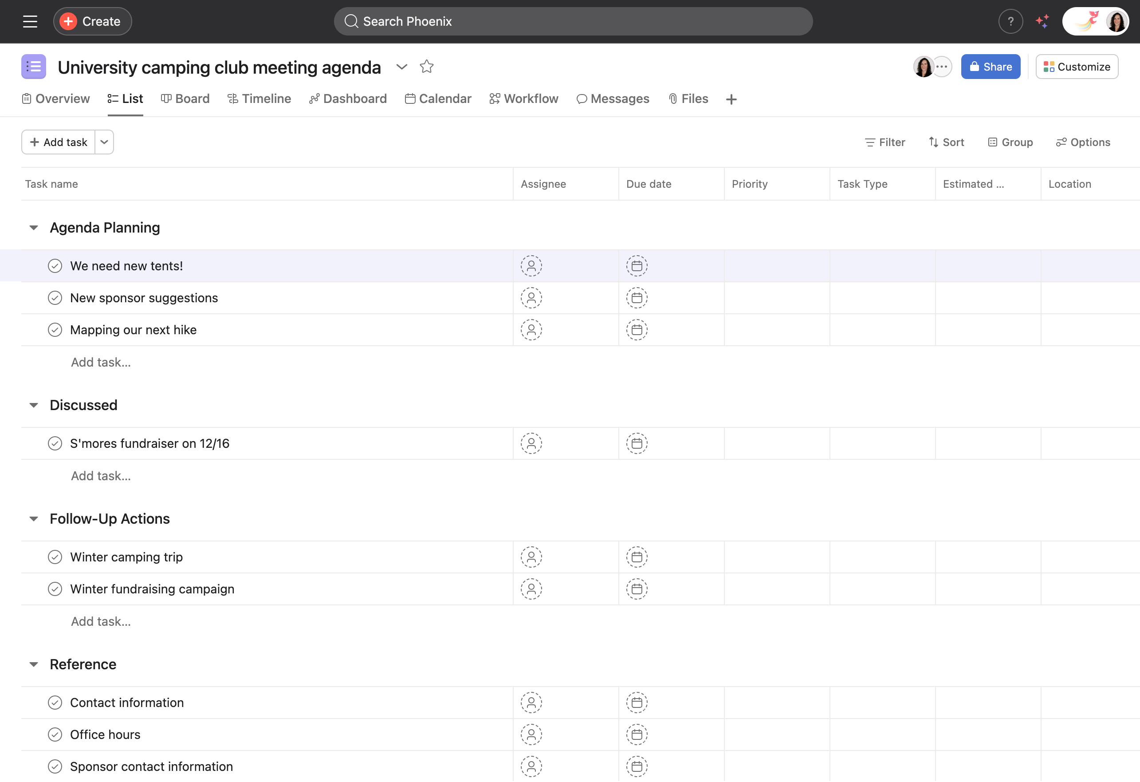1140x782 pixels.
Task: Open project title dropdown chevron
Action: click(401, 67)
